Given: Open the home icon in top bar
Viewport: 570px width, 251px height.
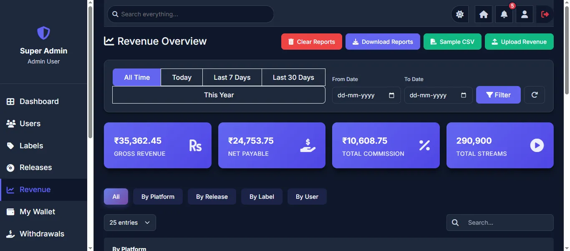Looking at the screenshot, I should [484, 14].
